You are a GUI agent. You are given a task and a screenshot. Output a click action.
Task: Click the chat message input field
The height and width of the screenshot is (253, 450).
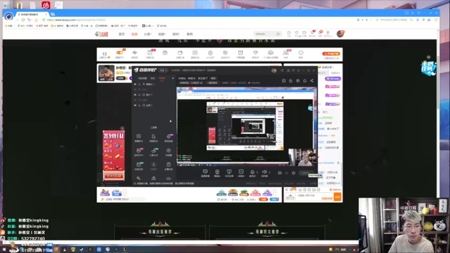(x=314, y=197)
